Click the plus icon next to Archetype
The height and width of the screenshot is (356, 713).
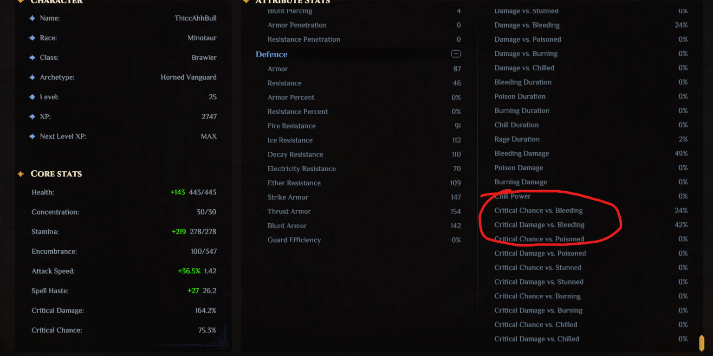(32, 77)
